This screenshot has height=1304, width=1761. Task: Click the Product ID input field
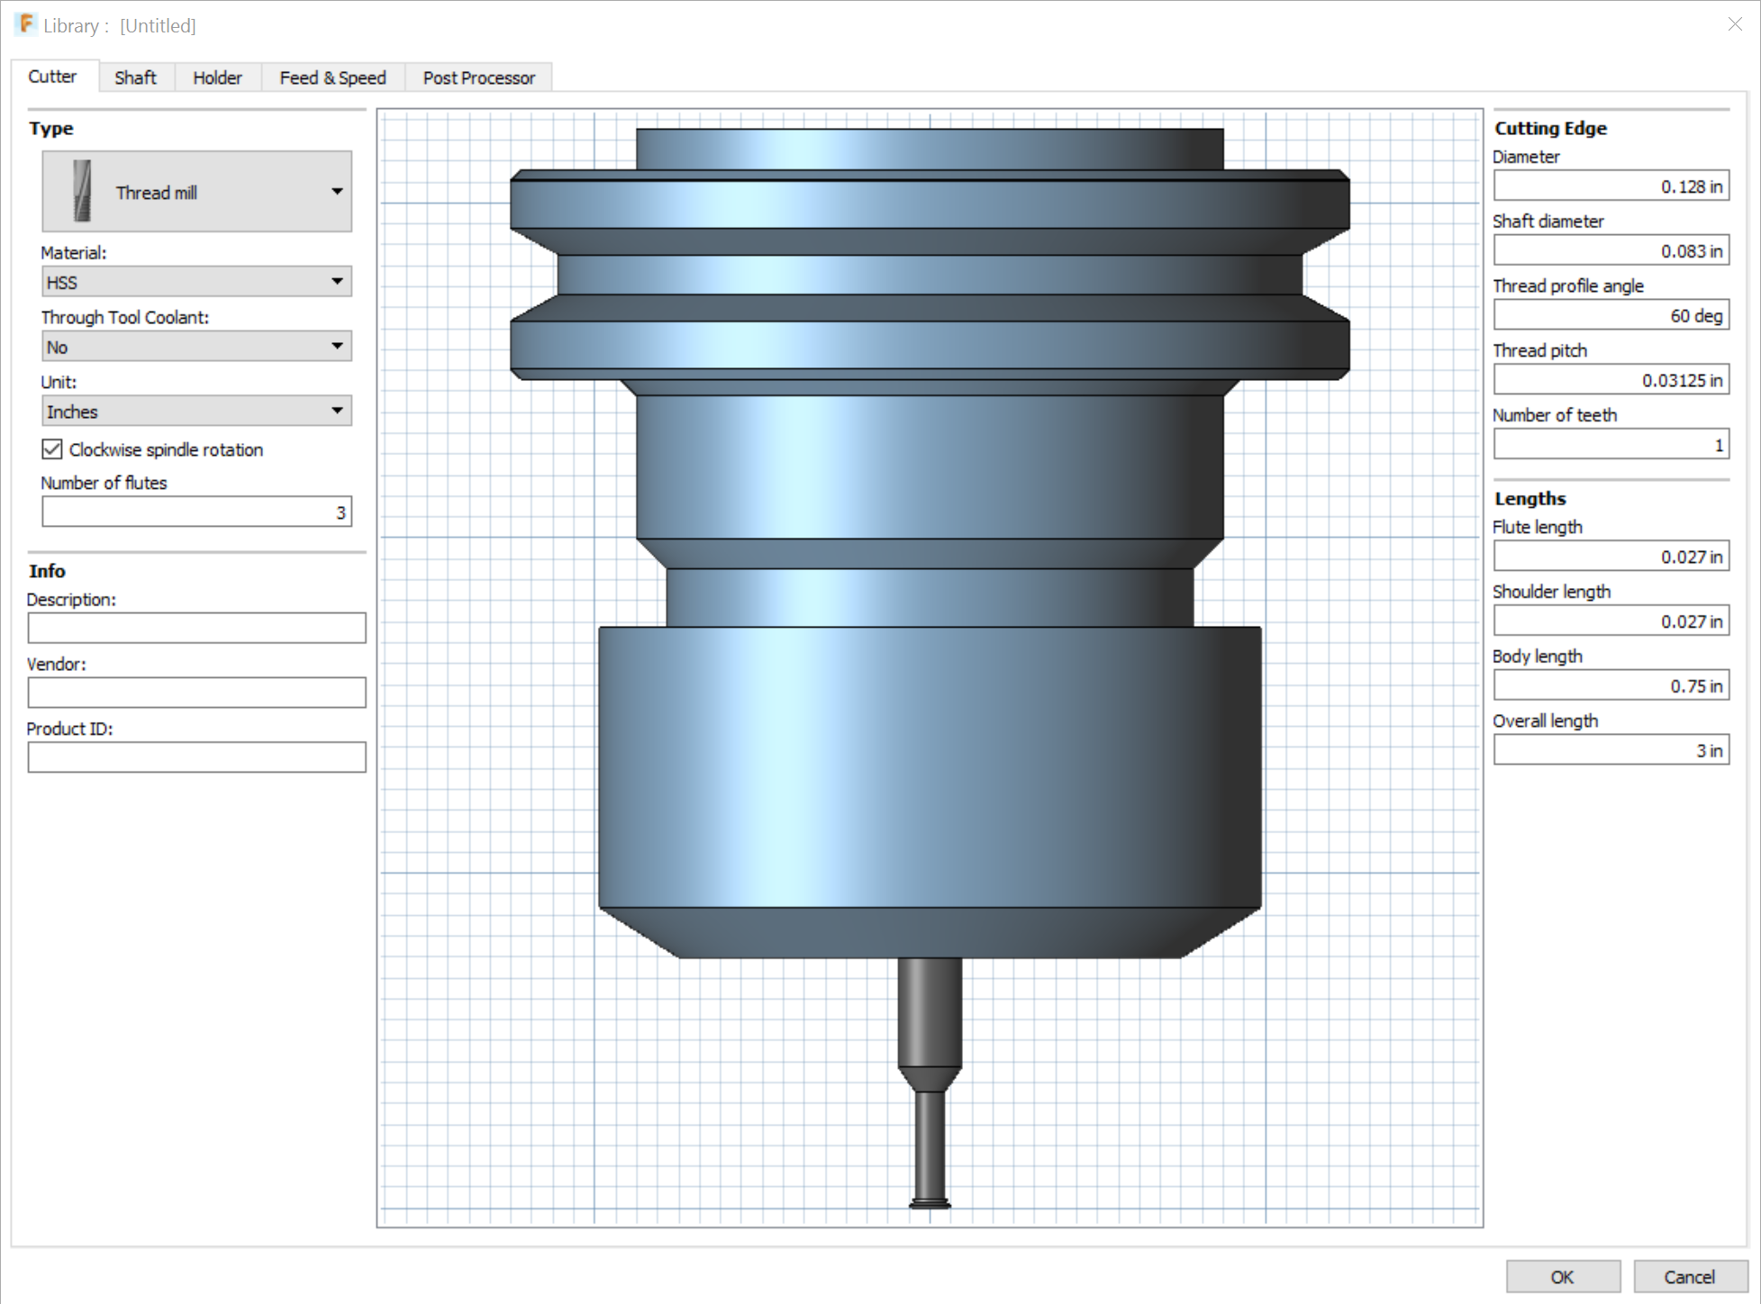(x=196, y=757)
